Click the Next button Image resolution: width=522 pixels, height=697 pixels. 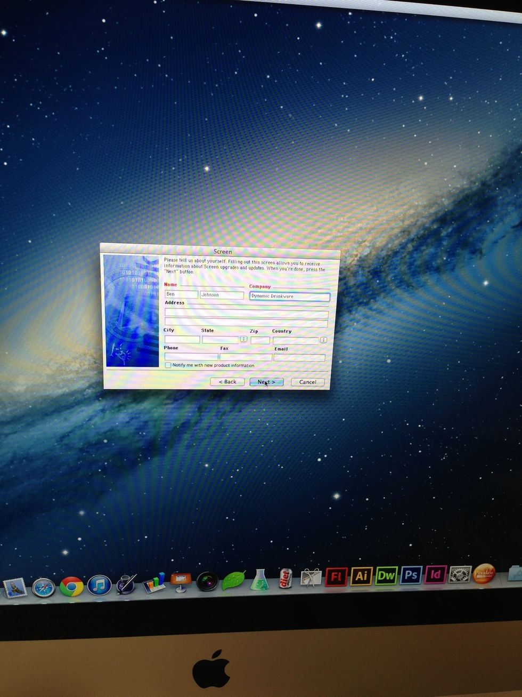(266, 382)
